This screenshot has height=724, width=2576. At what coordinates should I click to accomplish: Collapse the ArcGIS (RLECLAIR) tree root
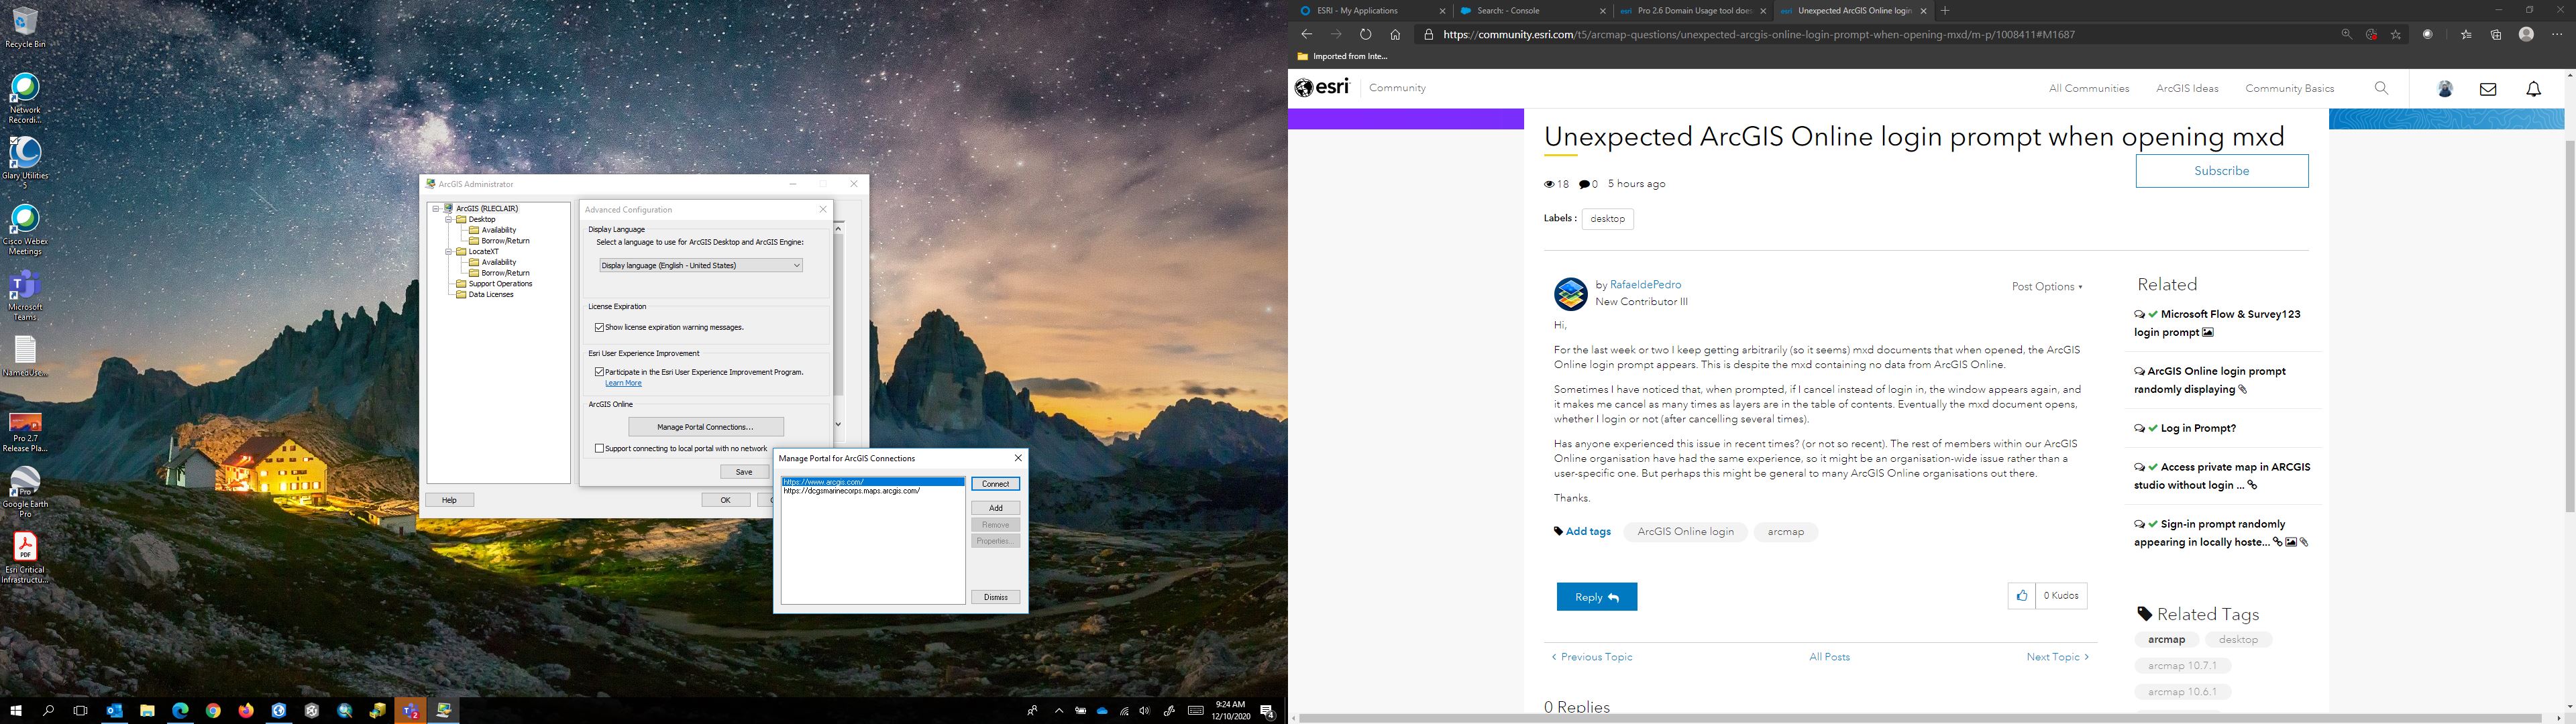(x=436, y=208)
